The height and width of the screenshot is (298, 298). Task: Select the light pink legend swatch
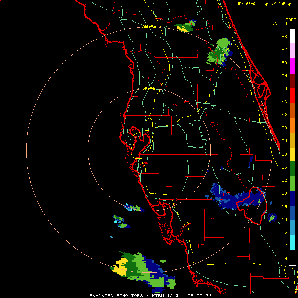292,51
